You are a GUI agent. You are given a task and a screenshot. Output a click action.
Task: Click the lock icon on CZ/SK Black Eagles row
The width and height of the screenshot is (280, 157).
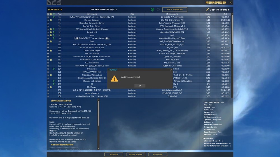pos(51,51)
